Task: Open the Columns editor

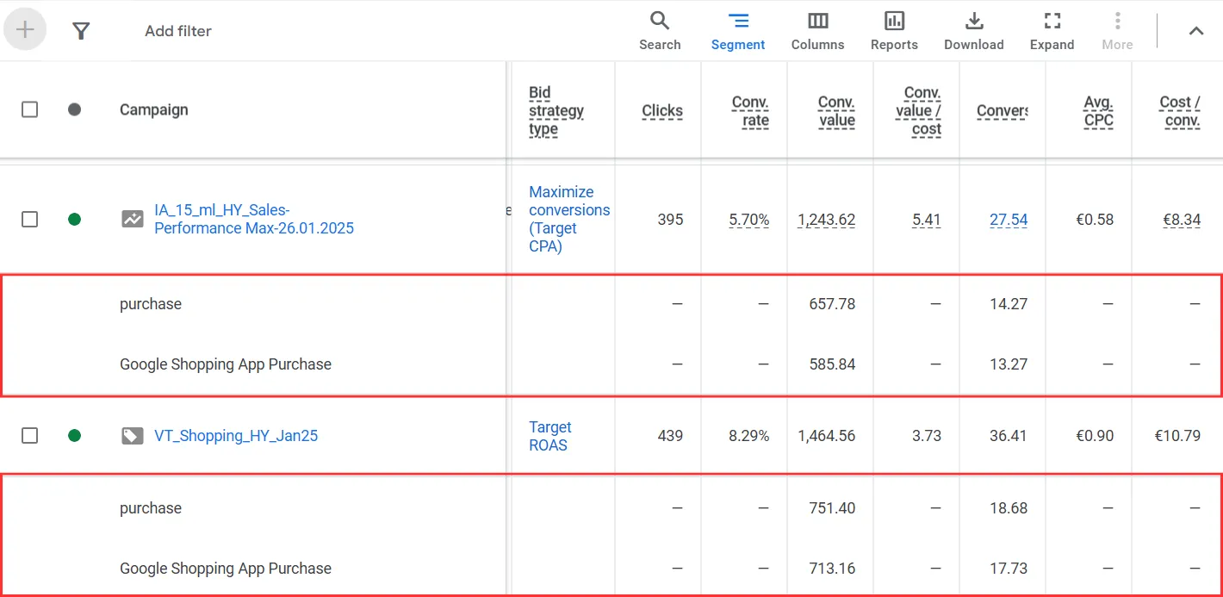Action: [817, 31]
